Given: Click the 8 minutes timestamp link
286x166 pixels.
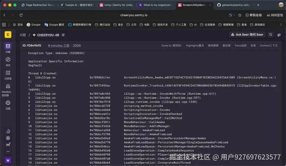Looking at the screenshot, I should [58, 46].
